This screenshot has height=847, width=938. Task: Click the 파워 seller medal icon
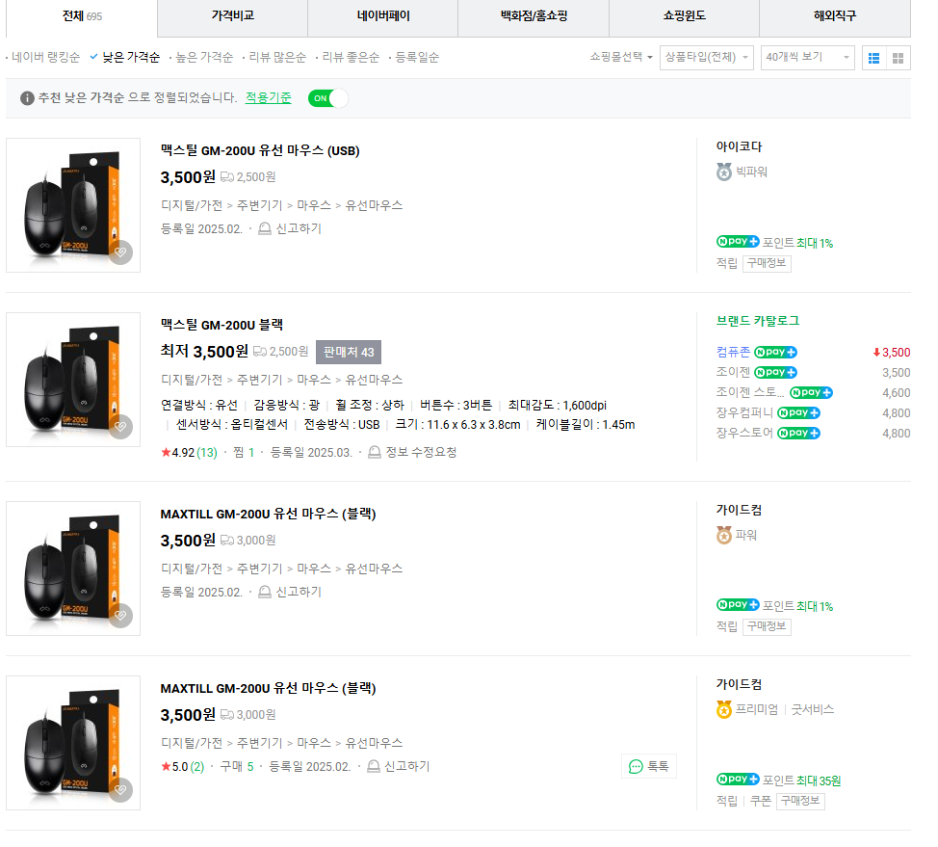pyautogui.click(x=724, y=535)
